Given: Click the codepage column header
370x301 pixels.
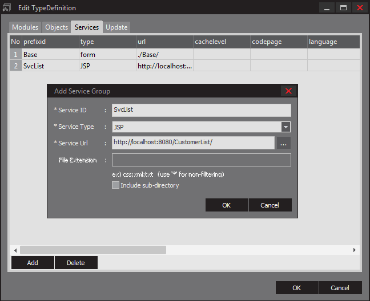Looking at the screenshot, I should [x=279, y=42].
